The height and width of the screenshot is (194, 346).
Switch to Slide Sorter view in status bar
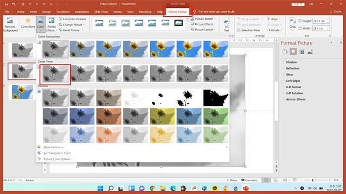coord(276,180)
